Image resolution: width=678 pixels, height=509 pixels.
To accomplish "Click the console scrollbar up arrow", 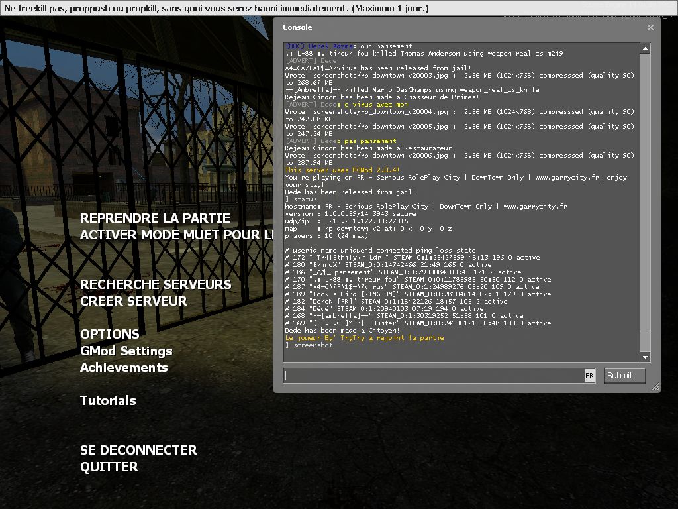I will point(645,48).
